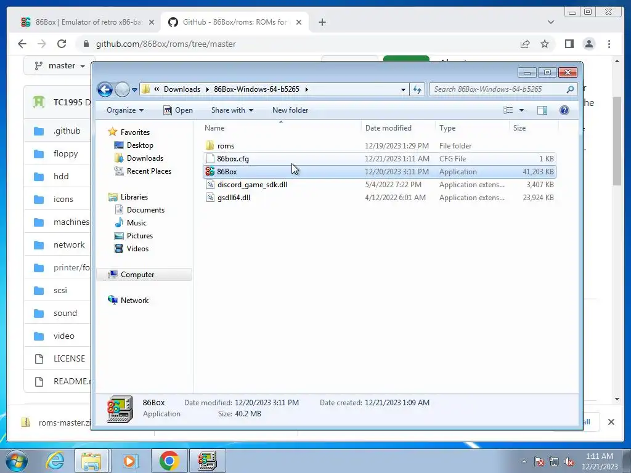Click the share page icon in Chrome
This screenshot has height=473, width=631.
(525, 44)
